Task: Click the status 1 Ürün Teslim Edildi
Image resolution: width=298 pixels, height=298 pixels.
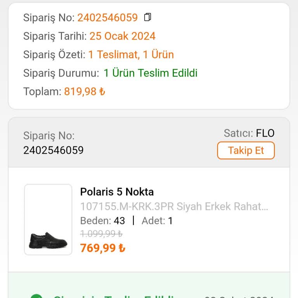Action: 151,73
